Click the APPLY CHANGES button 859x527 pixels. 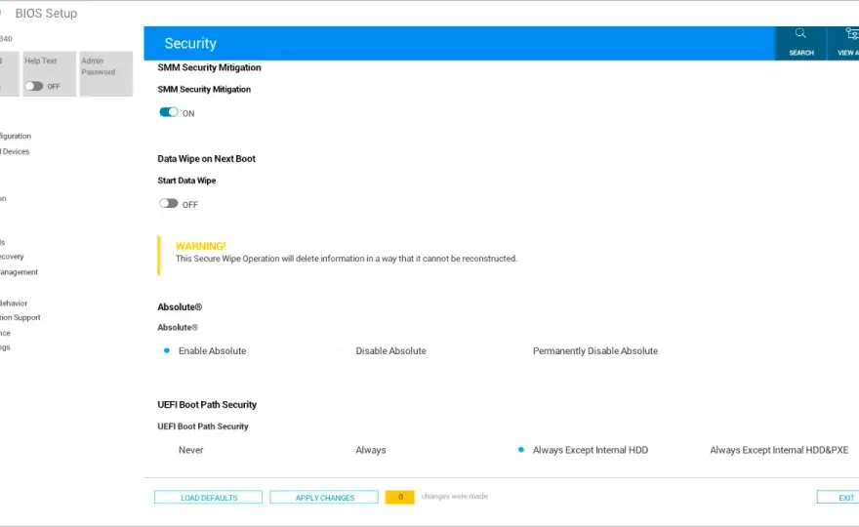pos(324,498)
